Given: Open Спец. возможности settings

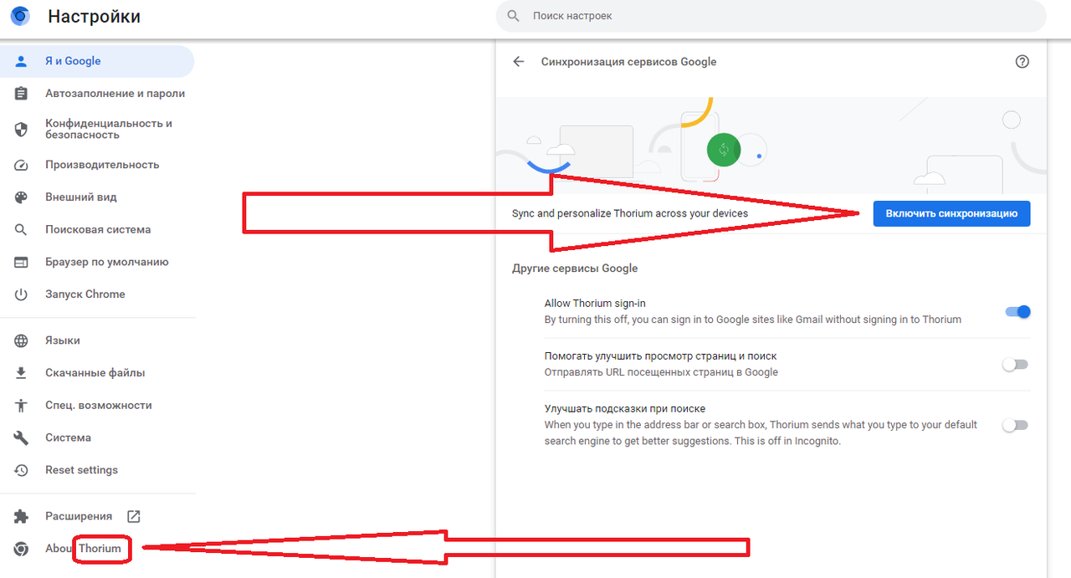Looking at the screenshot, I should point(97,405).
